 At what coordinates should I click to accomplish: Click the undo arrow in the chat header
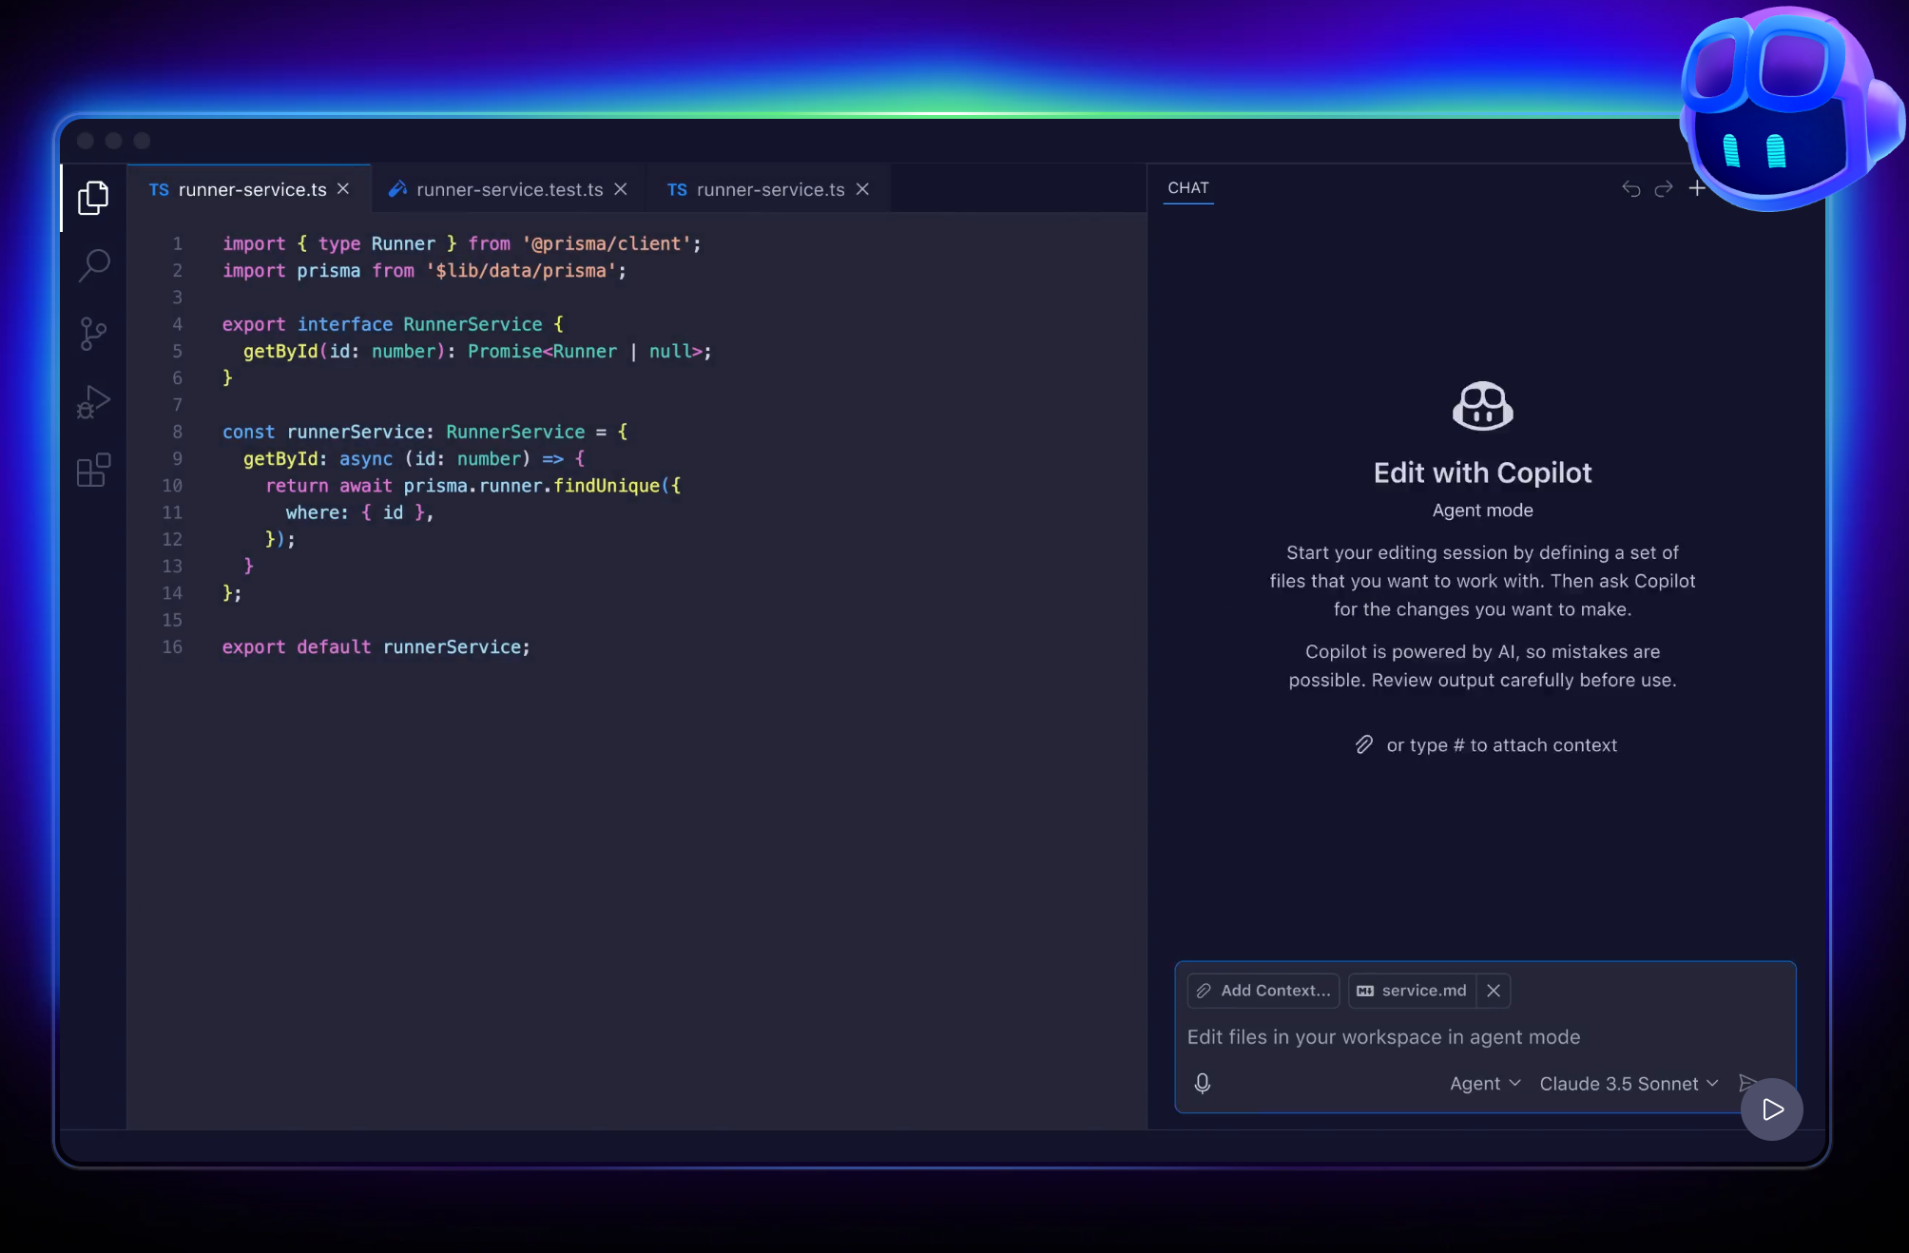(x=1631, y=188)
